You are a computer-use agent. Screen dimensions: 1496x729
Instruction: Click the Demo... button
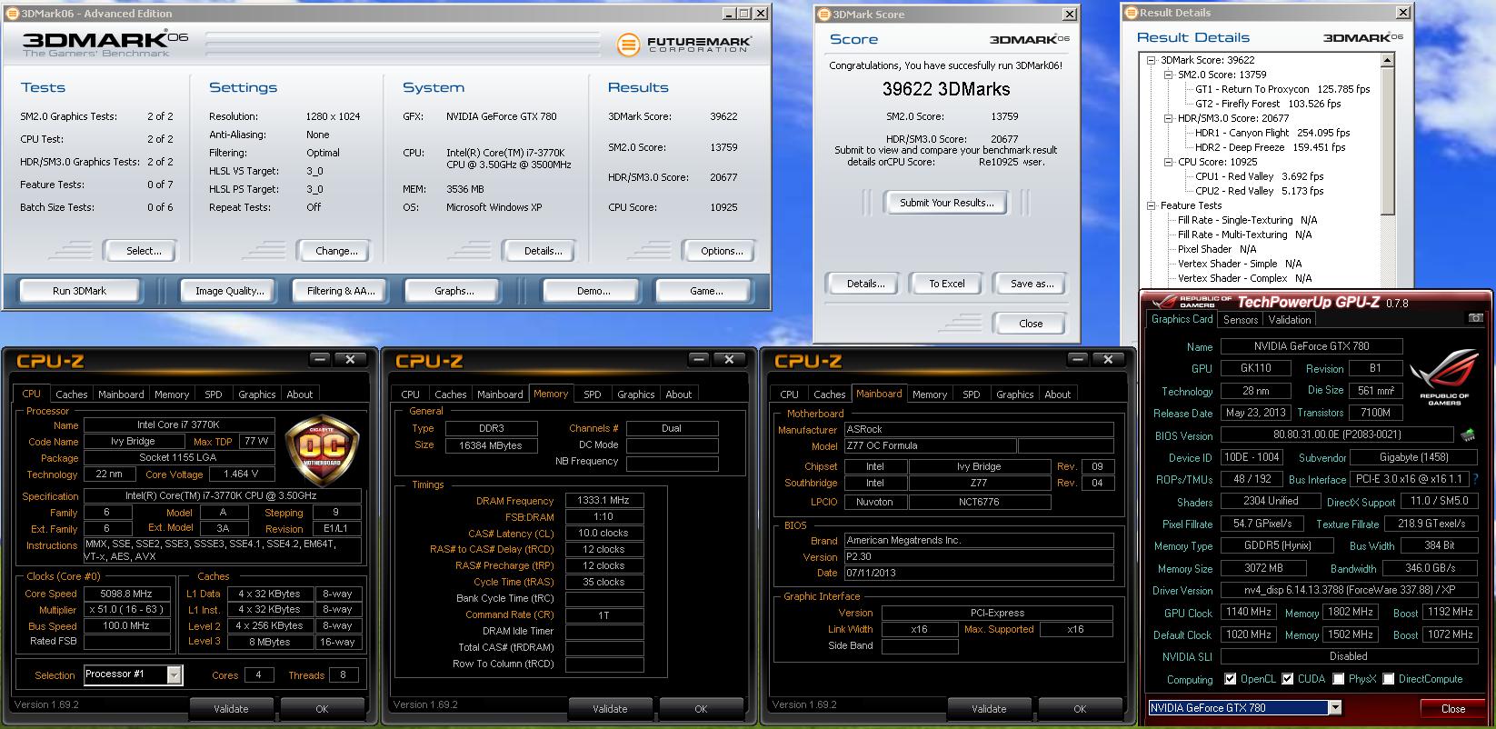pyautogui.click(x=593, y=291)
